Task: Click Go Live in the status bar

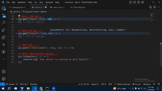Action: pyautogui.click(x=137, y=84)
